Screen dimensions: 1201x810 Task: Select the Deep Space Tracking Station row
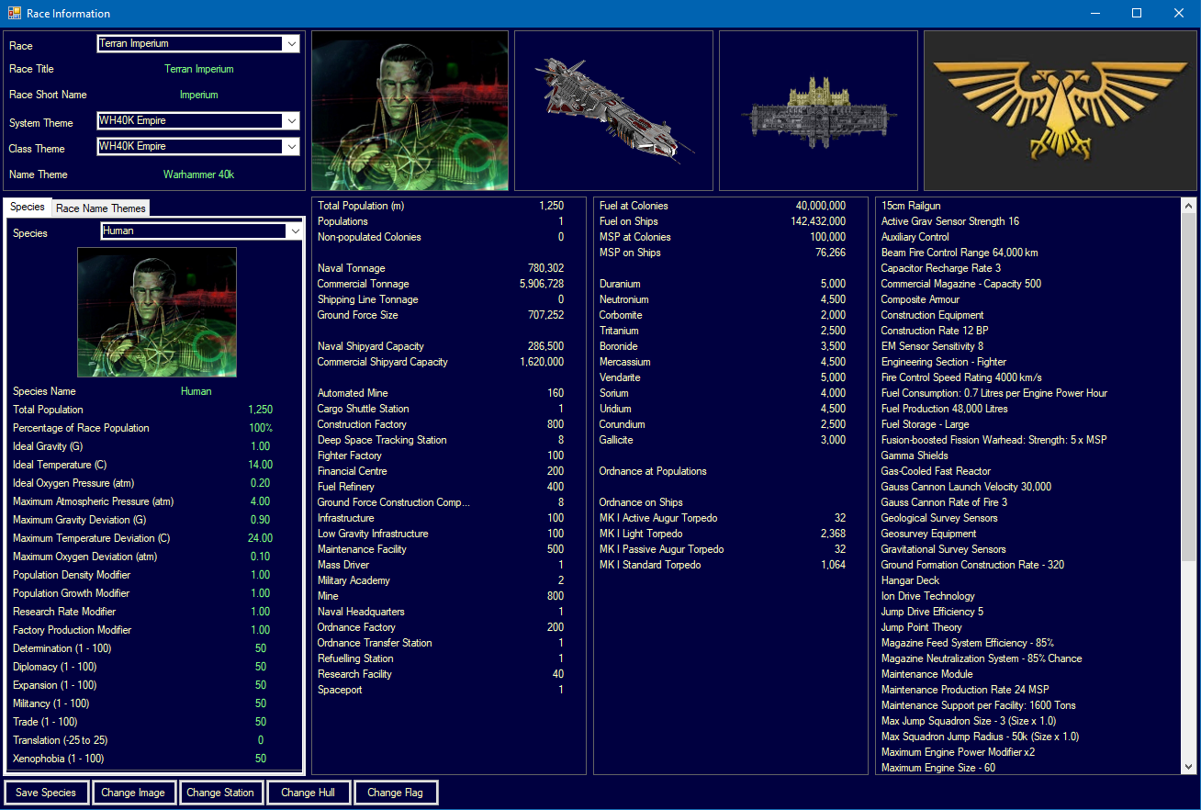pyautogui.click(x=448, y=440)
